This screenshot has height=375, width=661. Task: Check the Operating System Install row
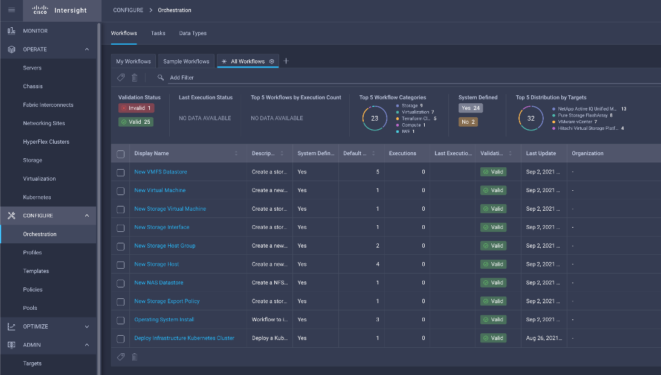[x=121, y=320]
